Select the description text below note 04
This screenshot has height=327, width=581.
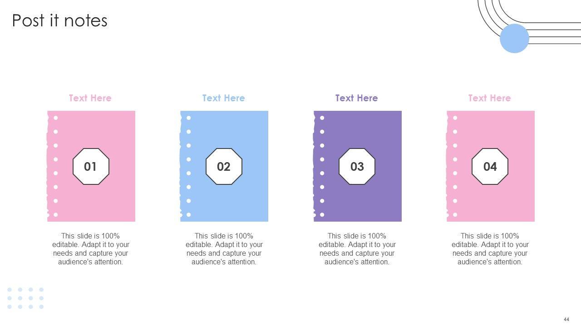coord(490,249)
